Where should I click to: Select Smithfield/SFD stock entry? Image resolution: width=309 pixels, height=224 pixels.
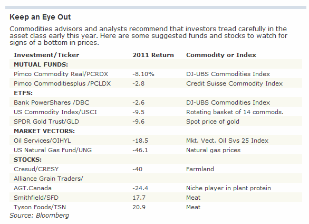[36, 198]
